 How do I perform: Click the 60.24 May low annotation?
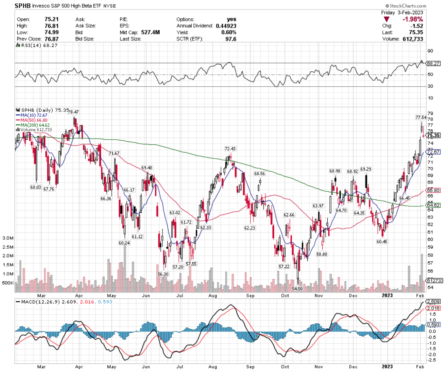[124, 243]
